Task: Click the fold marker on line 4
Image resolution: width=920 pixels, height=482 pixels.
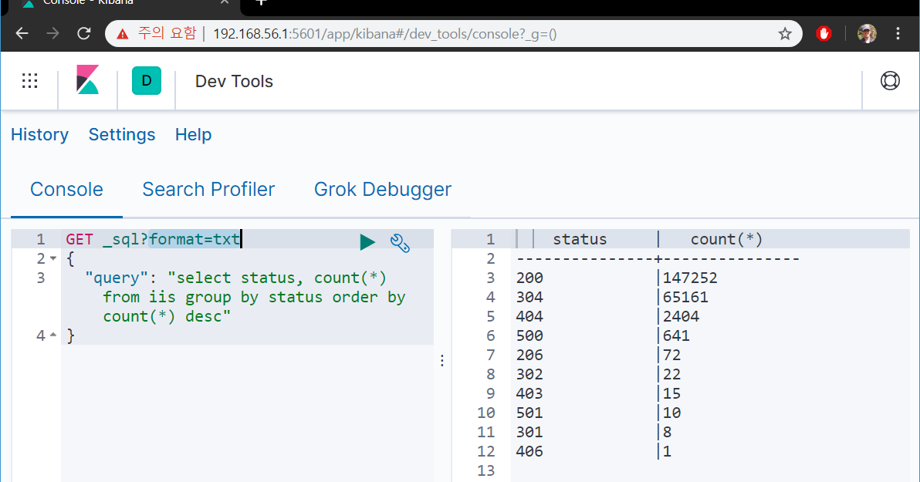Action: pyautogui.click(x=54, y=332)
